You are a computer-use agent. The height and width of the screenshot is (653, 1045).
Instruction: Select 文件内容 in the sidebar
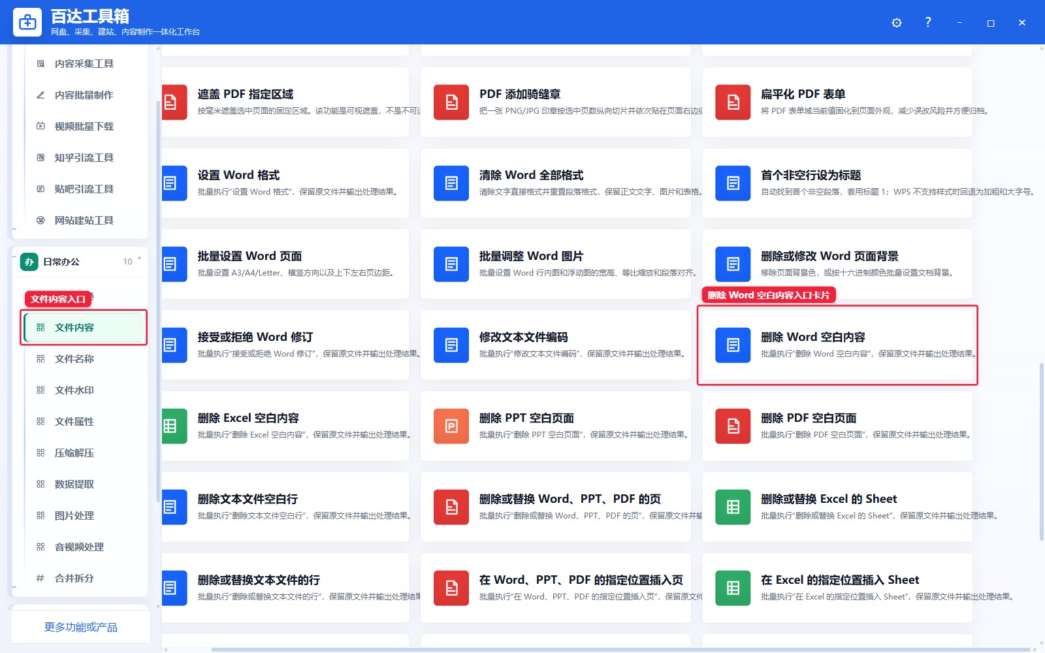pos(84,328)
